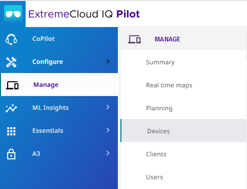Expand the ML Insights submenu chevron

[x=108, y=107]
